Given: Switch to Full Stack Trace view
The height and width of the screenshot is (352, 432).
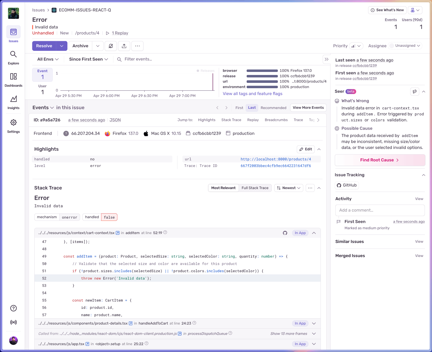Looking at the screenshot, I should point(255,188).
